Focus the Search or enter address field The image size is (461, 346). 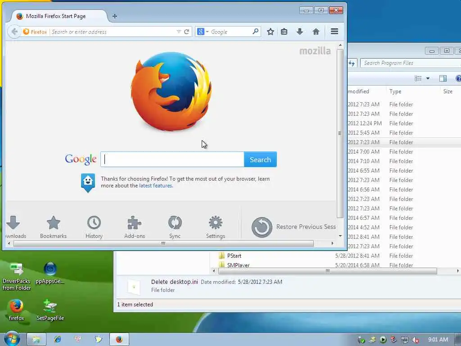coord(113,32)
